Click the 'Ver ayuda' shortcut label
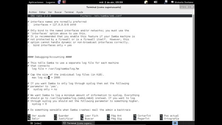 tap(39, 116)
